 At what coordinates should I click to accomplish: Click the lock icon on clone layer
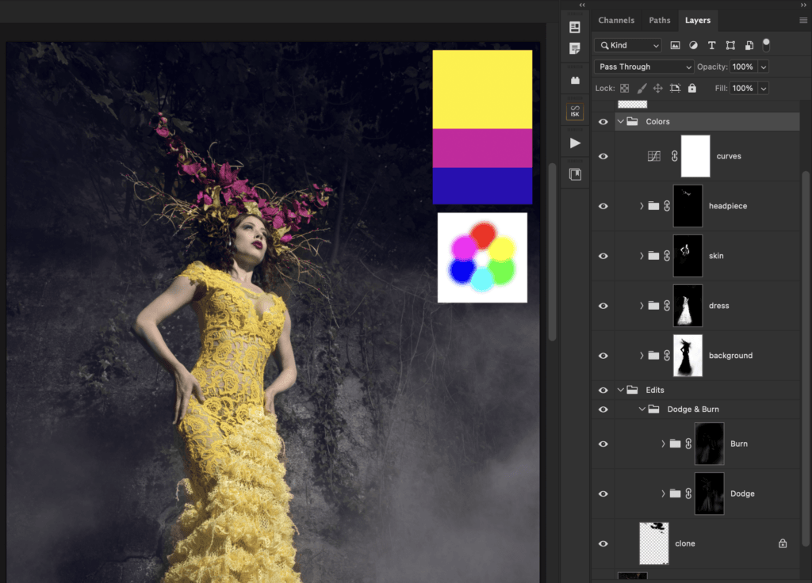click(783, 543)
